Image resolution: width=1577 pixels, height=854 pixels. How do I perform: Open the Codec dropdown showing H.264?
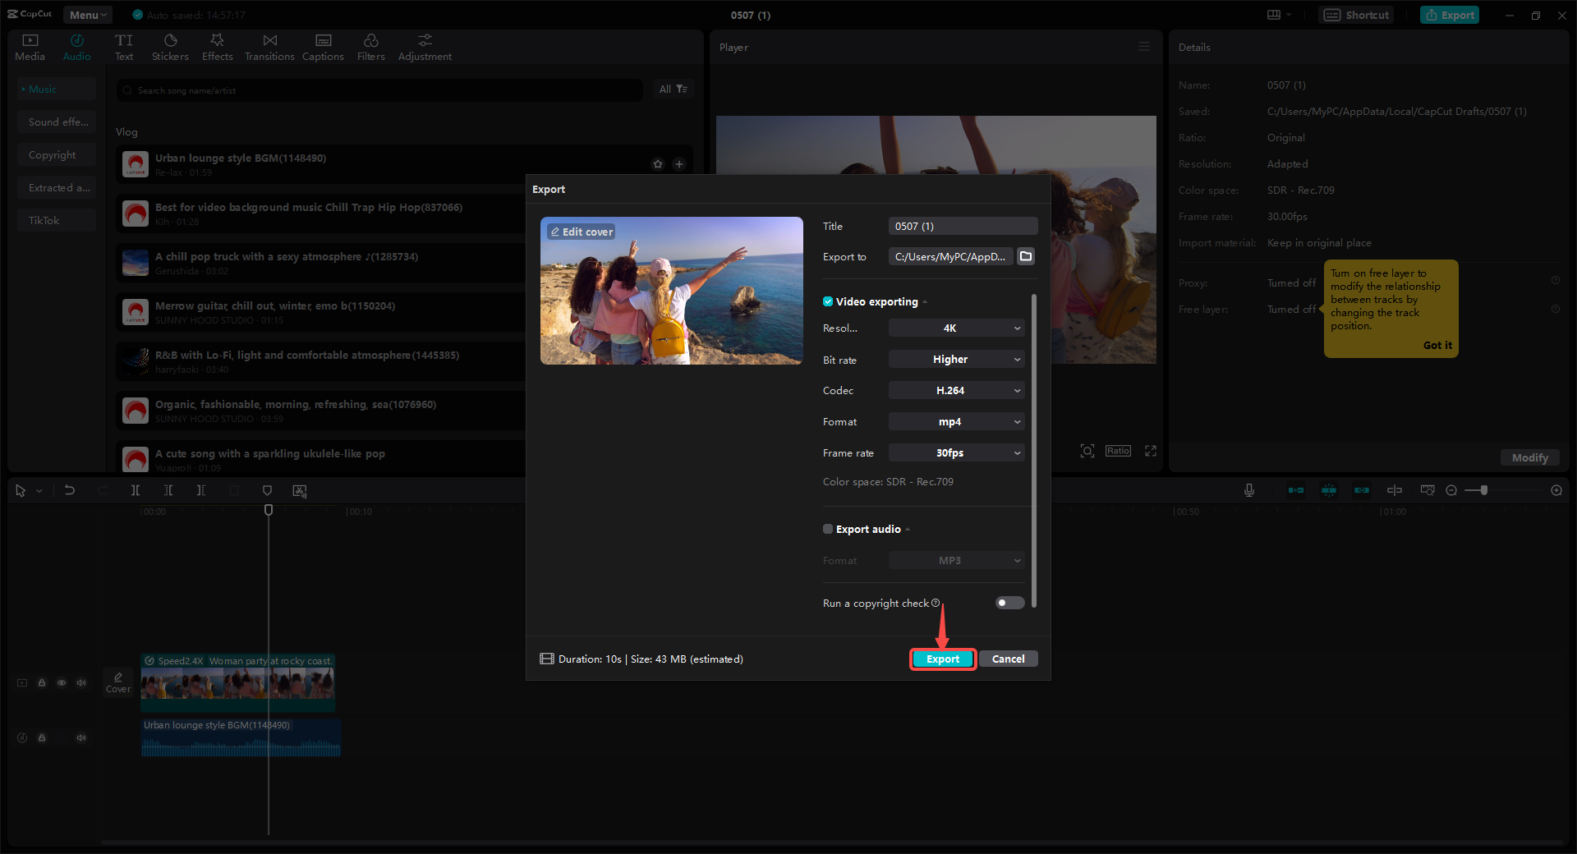pyautogui.click(x=956, y=390)
